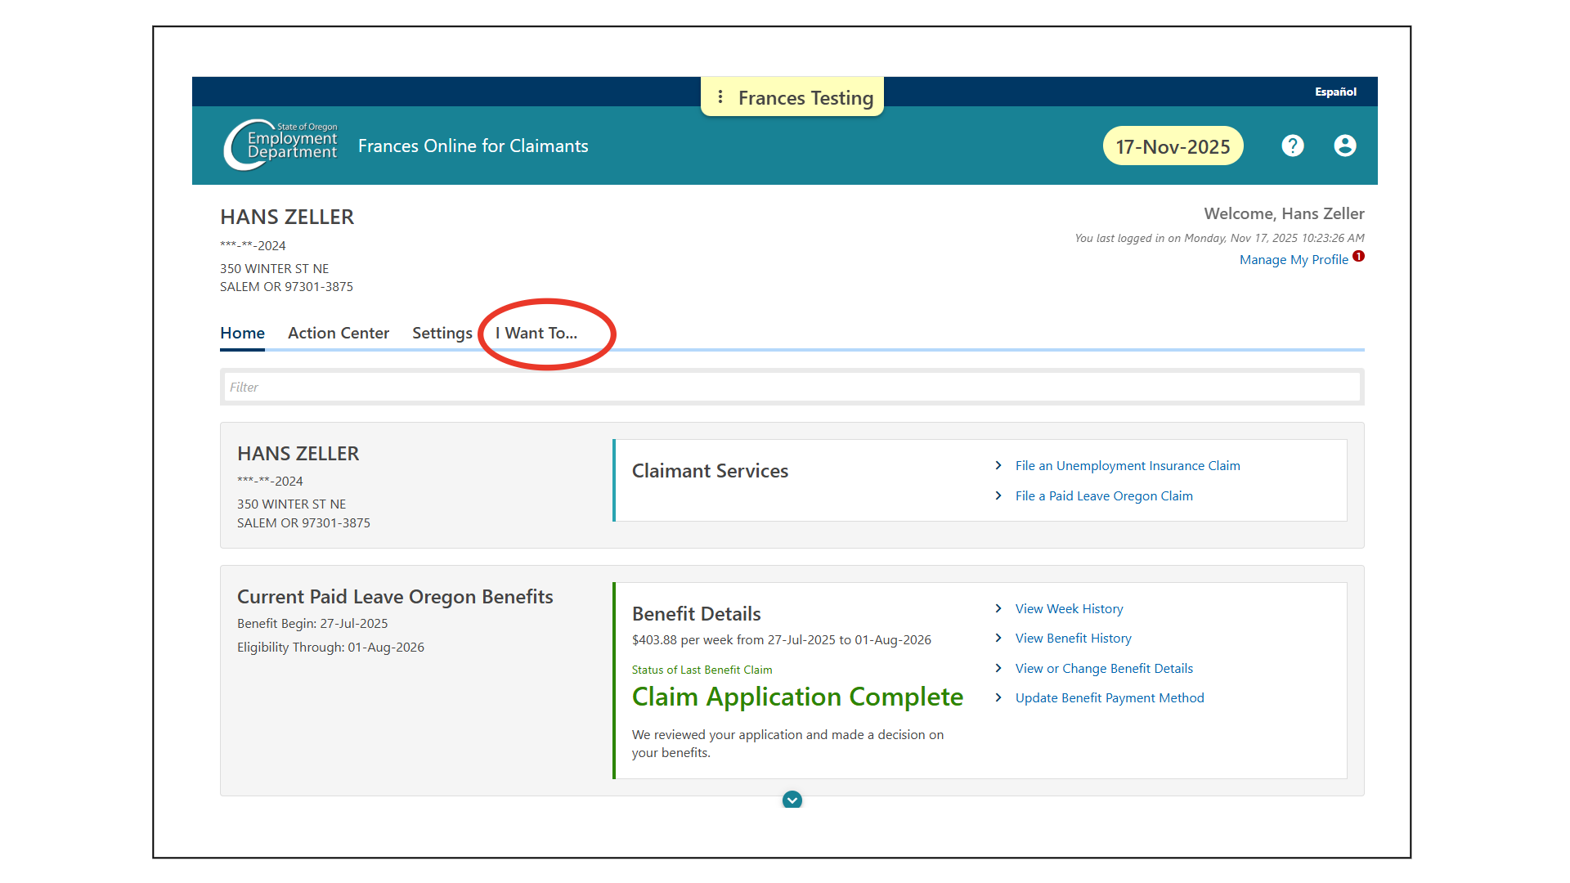The height and width of the screenshot is (883, 1570).
Task: Click into the Filter input field
Action: click(792, 387)
